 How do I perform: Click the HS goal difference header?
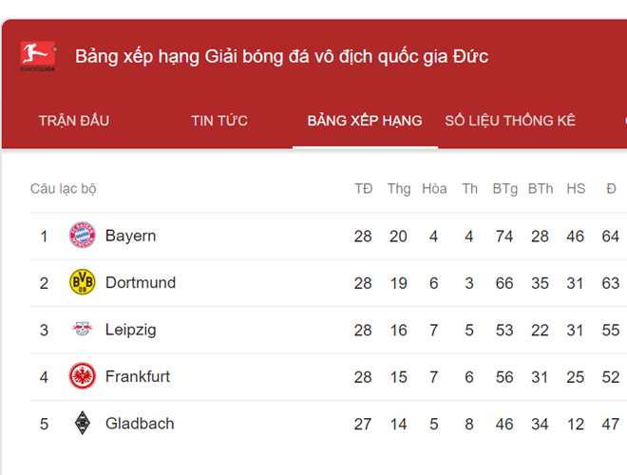(576, 188)
